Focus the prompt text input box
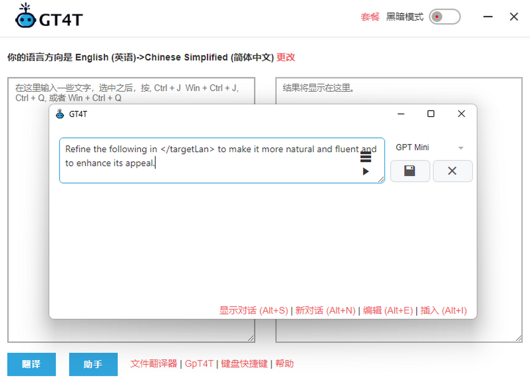 [222, 160]
